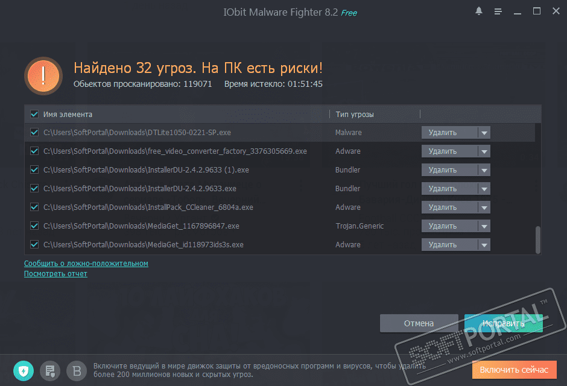Sort by Тип угрозы column header
Image resolution: width=567 pixels, height=386 pixels.
click(x=355, y=114)
